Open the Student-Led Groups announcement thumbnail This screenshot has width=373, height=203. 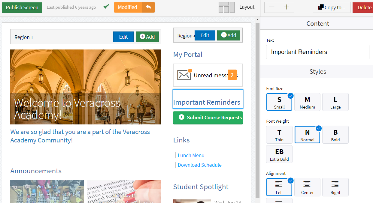[47, 192]
